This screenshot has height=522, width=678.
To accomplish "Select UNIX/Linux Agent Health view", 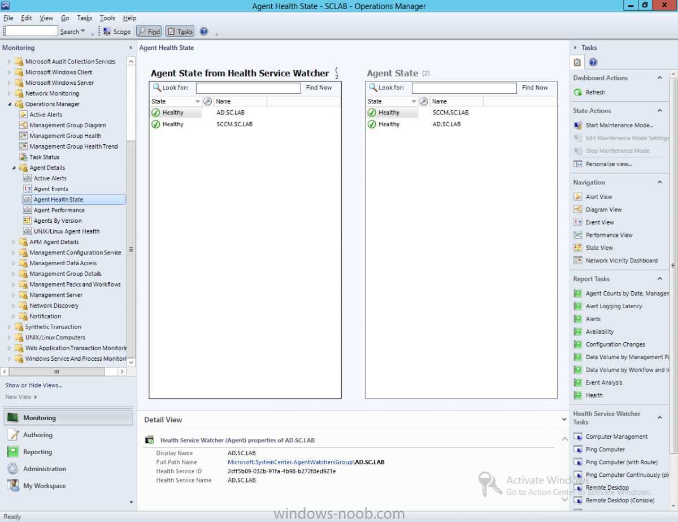I will (67, 231).
